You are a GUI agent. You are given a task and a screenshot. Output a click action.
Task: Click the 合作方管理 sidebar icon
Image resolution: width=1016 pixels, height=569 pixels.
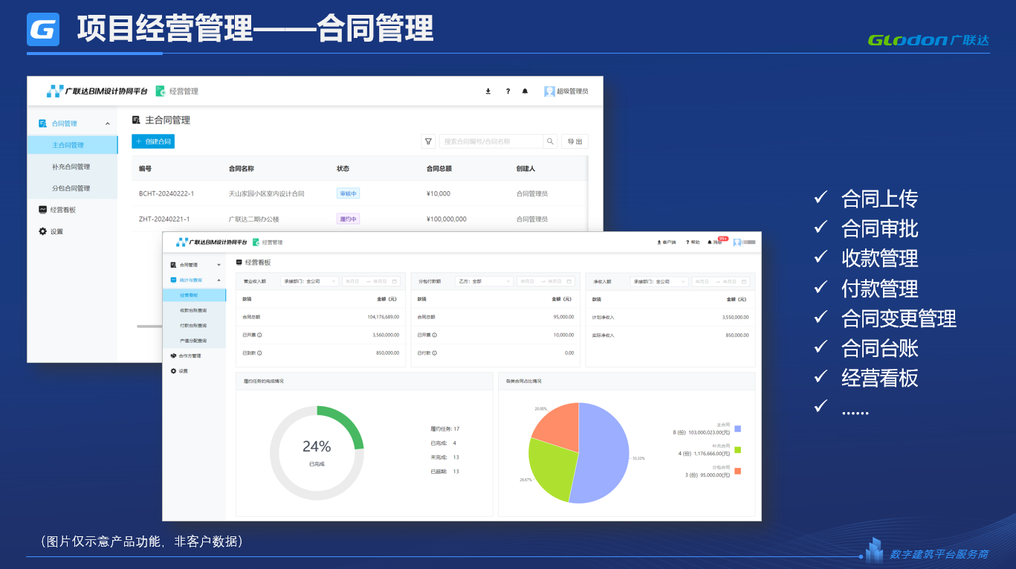[173, 356]
